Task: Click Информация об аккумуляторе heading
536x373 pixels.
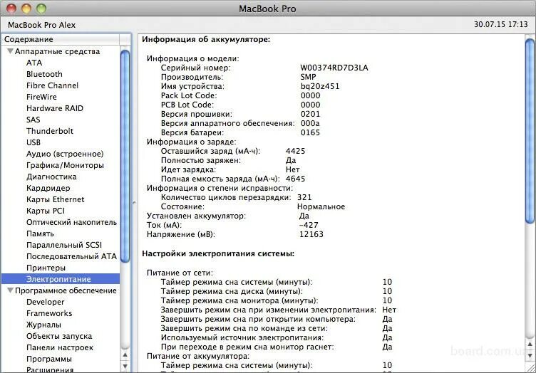Action: 206,40
